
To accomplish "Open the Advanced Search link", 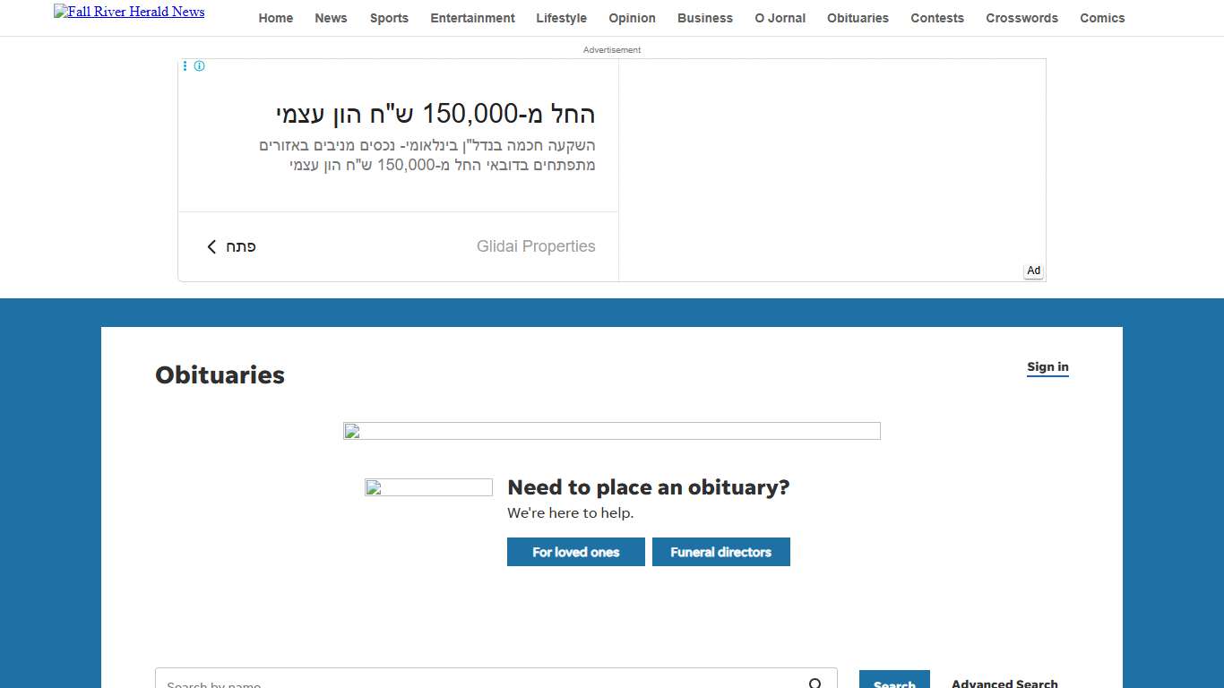I will point(1004,683).
